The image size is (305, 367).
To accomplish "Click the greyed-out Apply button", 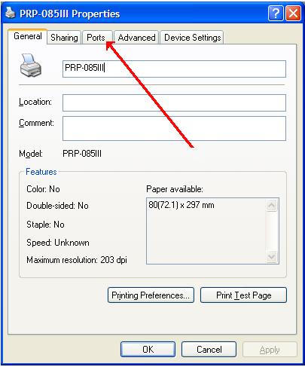I will [270, 349].
